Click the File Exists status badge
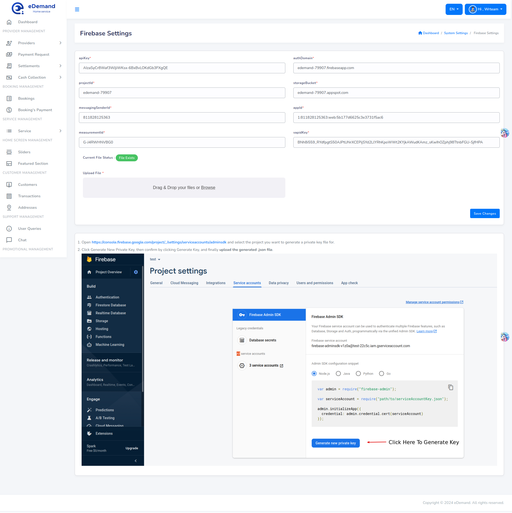The width and height of the screenshot is (512, 513). (127, 158)
